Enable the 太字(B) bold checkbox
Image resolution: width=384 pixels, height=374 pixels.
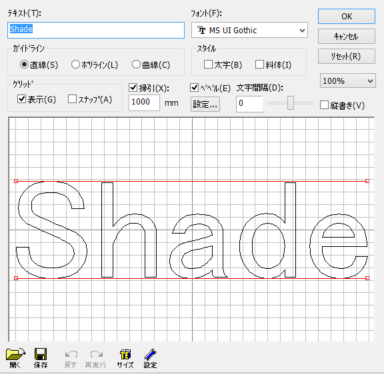[x=208, y=65]
